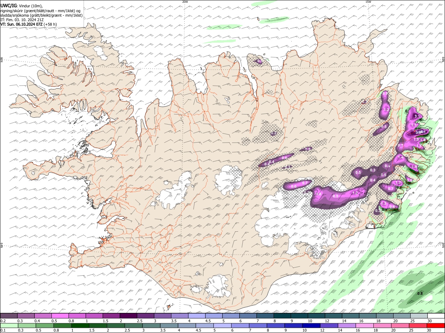This screenshot has width=445, height=333.
Task: Select the pale grey upper legend swatch at 25
Action: [419, 316]
